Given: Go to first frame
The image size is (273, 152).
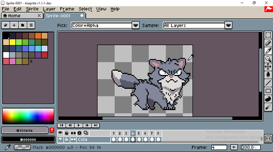Looking at the screenshot, I should click(61, 125).
